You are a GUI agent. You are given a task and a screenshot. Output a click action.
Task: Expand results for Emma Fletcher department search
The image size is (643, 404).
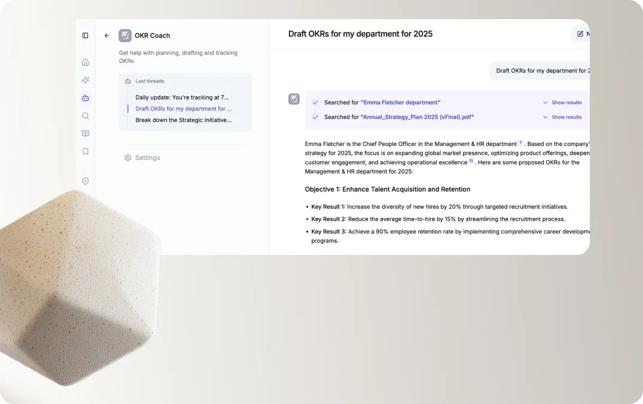[562, 102]
